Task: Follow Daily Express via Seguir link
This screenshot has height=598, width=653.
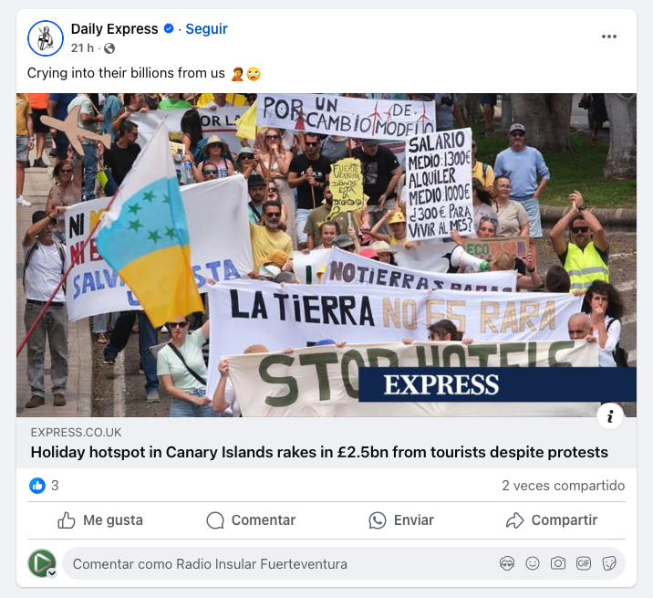Action: (206, 29)
